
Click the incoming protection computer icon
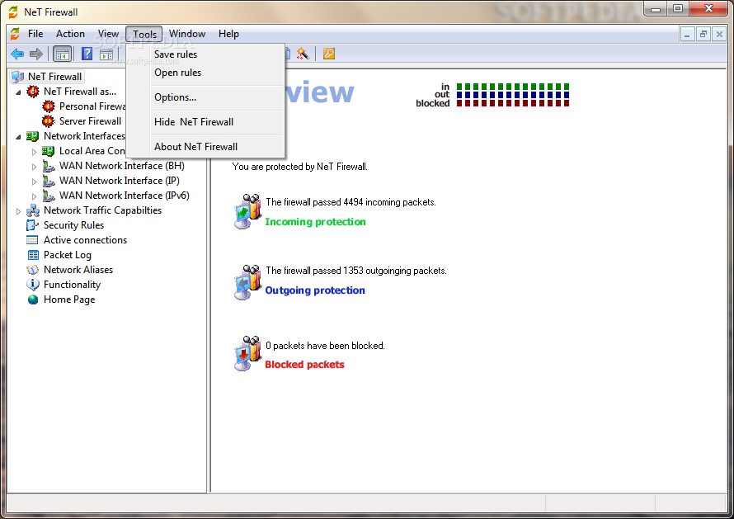click(247, 212)
